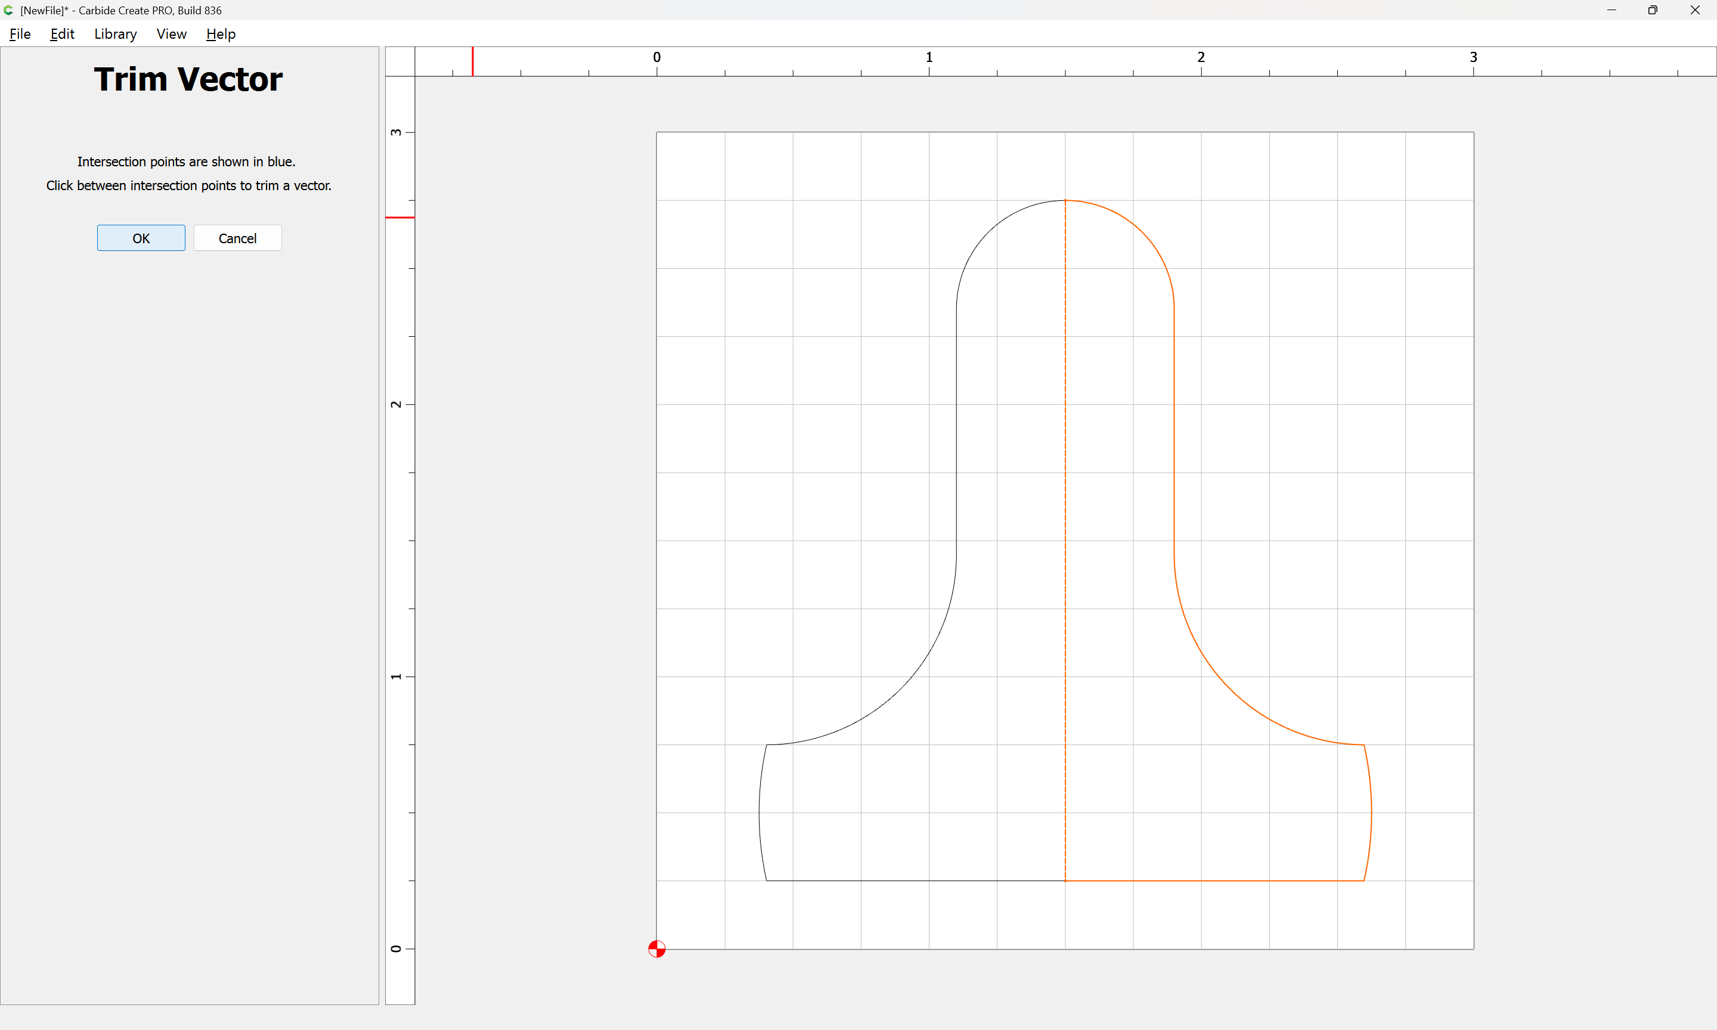Click the red marker on horizontal ruler
Image resolution: width=1717 pixels, height=1030 pixels.
tap(473, 62)
